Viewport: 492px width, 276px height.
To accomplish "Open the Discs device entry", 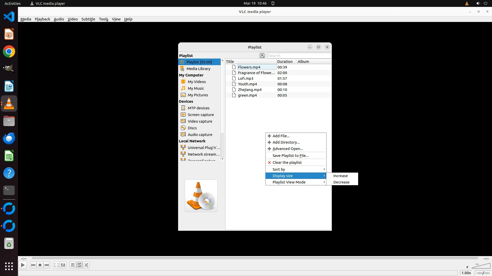I will pos(192,128).
